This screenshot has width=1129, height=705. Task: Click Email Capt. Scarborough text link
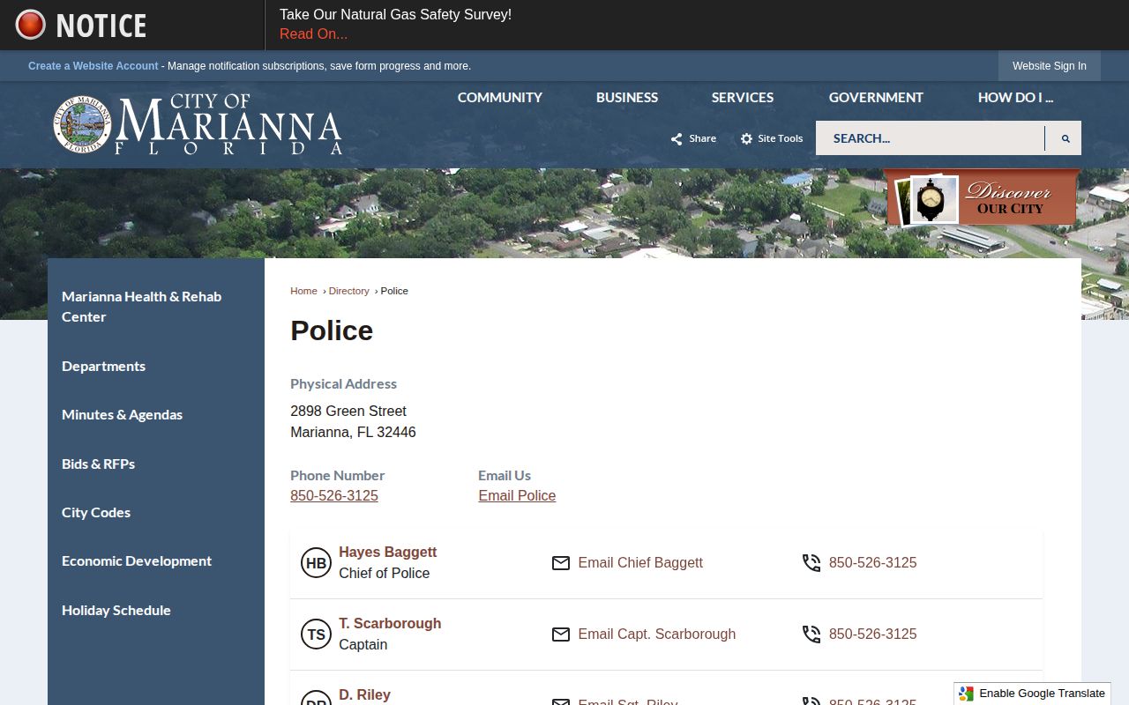657,634
